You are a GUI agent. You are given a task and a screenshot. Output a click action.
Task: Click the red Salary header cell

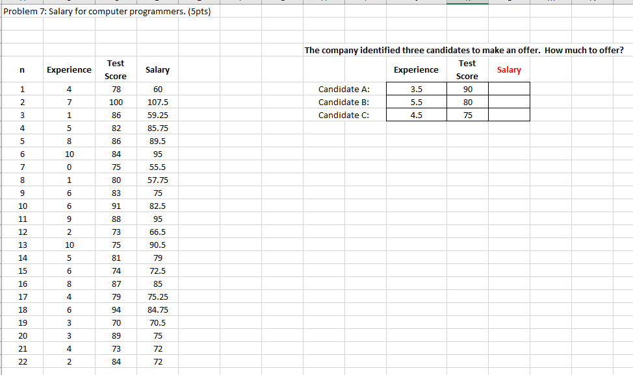coord(508,69)
